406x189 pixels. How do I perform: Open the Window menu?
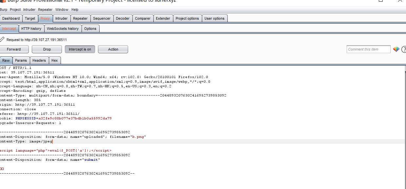pos(62,10)
